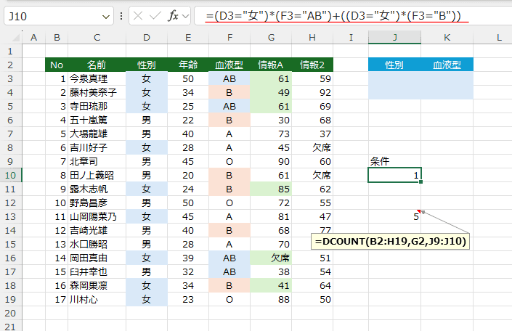Open Insert Function with the fx icon
Image resolution: width=512 pixels, height=331 pixels.
[173, 16]
